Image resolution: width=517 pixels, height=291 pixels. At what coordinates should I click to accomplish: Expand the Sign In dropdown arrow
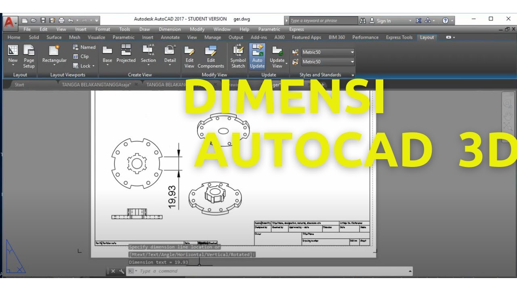(x=410, y=21)
